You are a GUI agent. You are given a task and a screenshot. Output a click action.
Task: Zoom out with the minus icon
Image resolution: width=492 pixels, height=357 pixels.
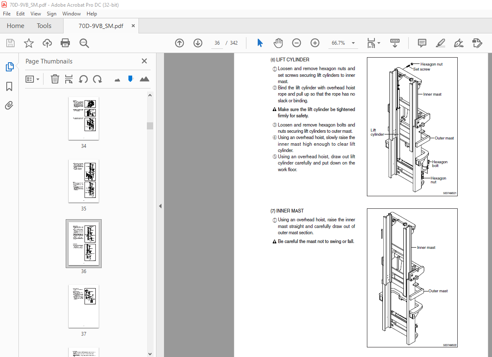click(x=297, y=43)
